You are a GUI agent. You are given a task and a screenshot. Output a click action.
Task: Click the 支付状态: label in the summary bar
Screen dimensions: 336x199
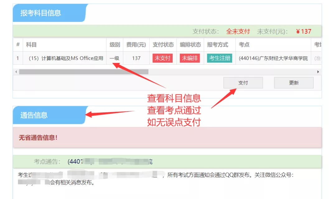click(x=206, y=31)
